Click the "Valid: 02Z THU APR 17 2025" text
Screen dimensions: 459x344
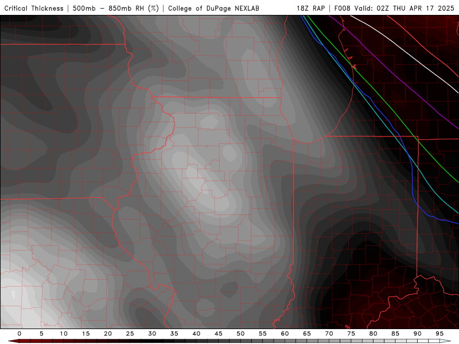coord(404,9)
